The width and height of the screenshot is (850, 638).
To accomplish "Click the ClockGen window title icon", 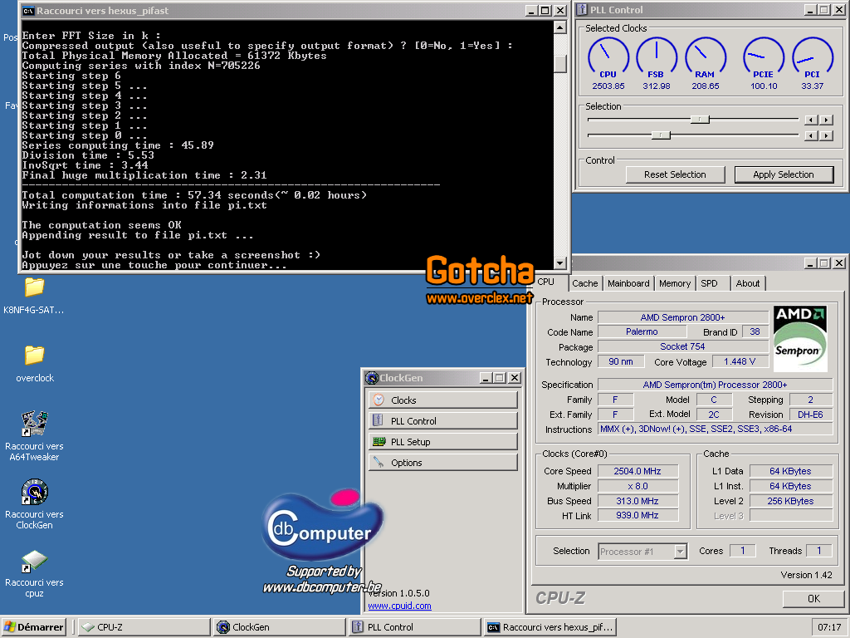I will tap(371, 378).
